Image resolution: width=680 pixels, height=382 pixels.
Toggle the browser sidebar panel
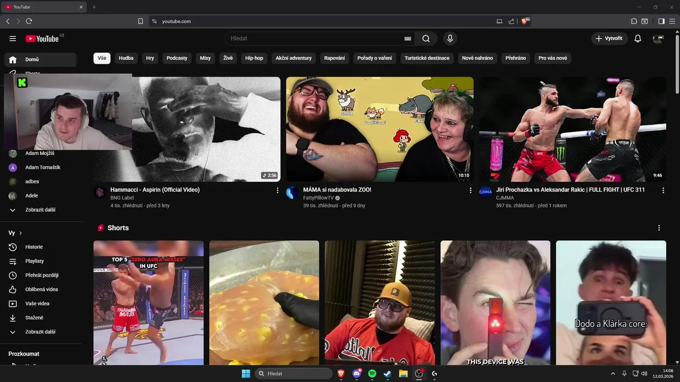(x=661, y=21)
